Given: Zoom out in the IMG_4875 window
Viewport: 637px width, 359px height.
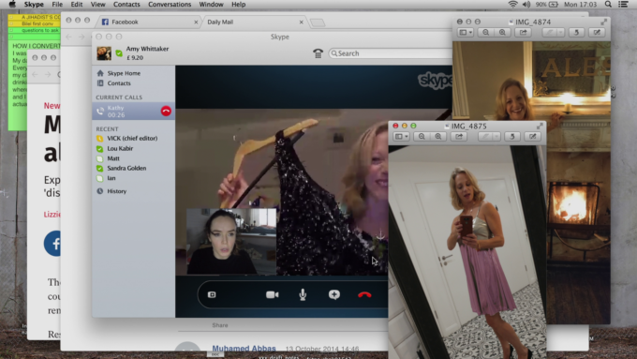Looking at the screenshot, I should [x=422, y=137].
